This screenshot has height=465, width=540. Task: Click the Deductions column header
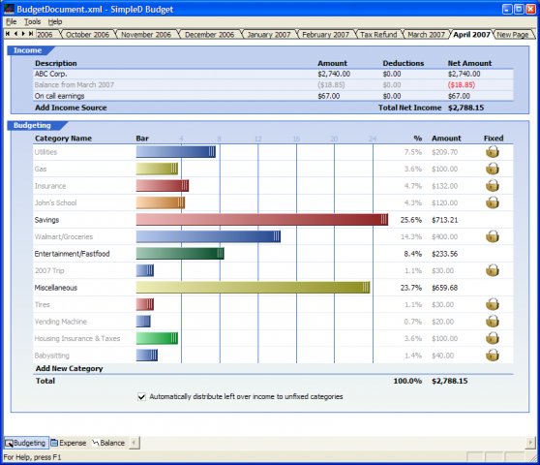click(404, 63)
